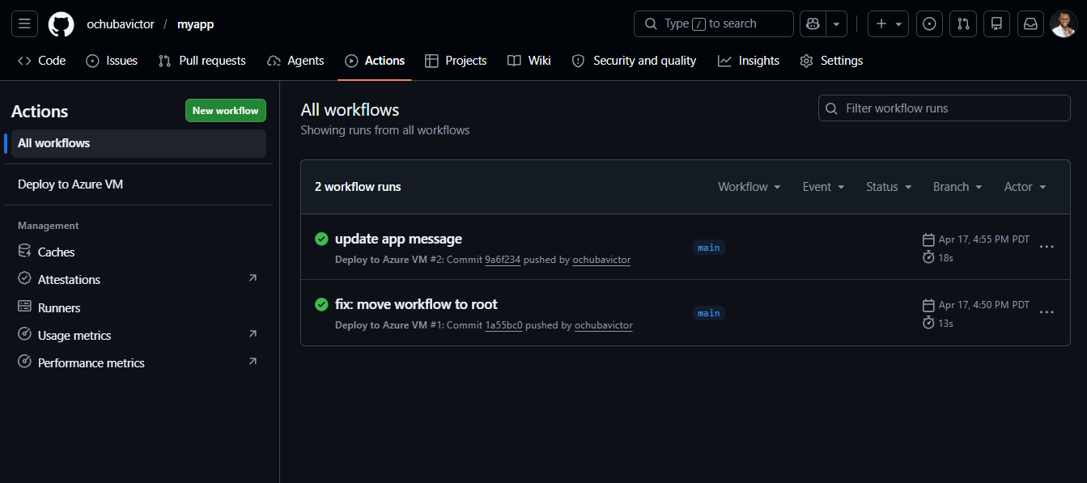Screen dimensions: 1087x483
Task: Open the update app message run
Action: [398, 239]
